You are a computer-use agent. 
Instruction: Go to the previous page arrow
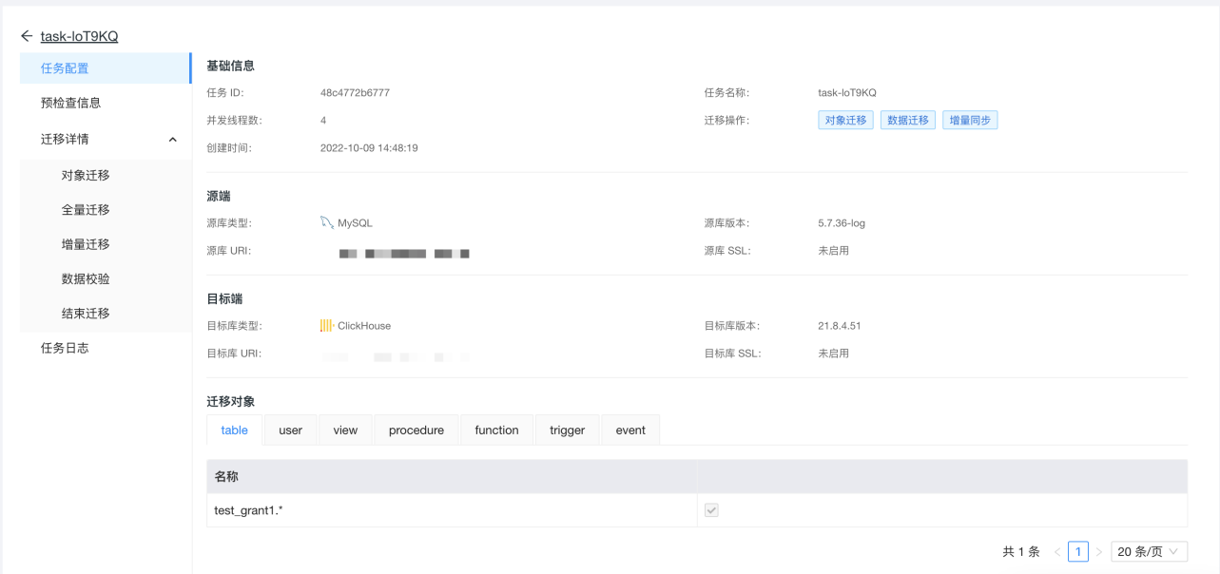click(1057, 552)
